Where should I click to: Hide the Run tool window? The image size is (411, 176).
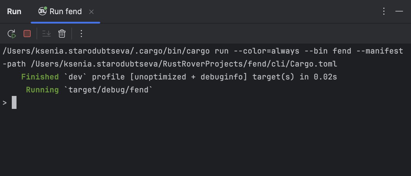pos(399,11)
